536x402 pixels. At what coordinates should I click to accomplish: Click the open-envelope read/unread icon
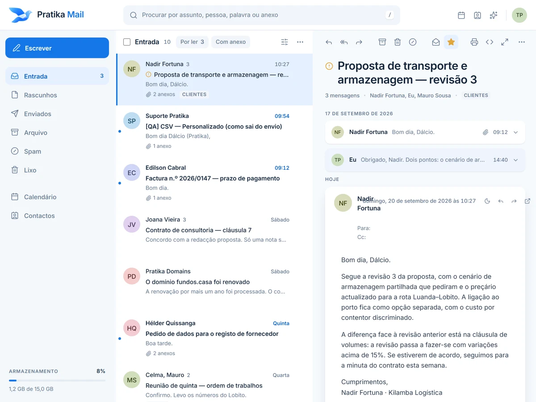point(436,42)
